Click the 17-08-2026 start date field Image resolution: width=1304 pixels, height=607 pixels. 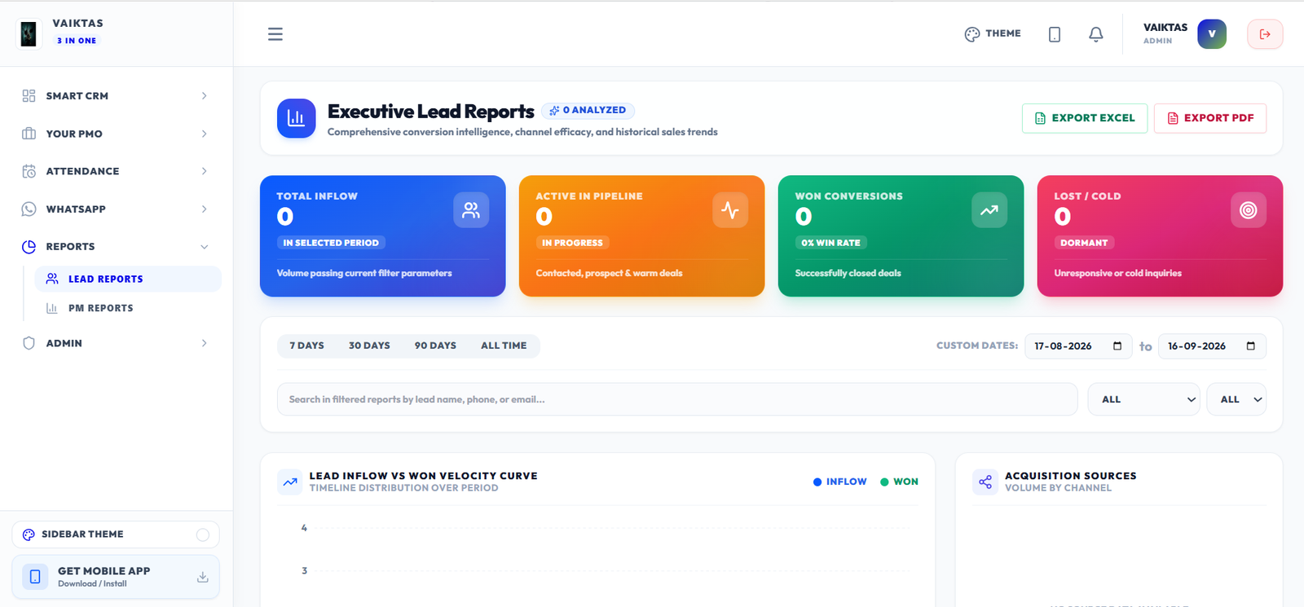click(x=1077, y=346)
